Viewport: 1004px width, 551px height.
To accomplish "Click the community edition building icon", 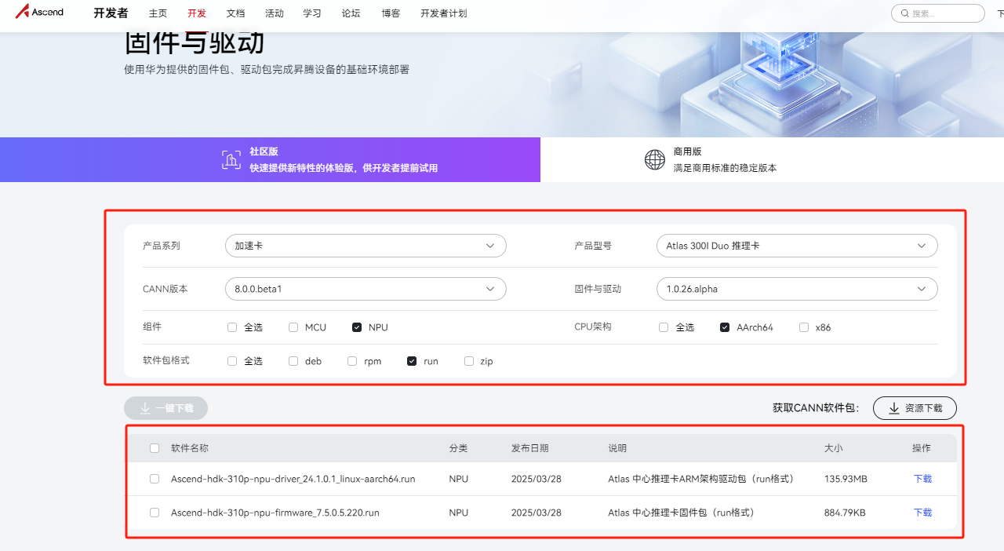I will [231, 159].
